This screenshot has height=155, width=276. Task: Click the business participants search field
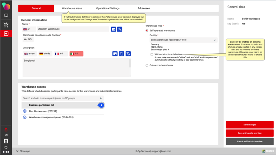63,98
